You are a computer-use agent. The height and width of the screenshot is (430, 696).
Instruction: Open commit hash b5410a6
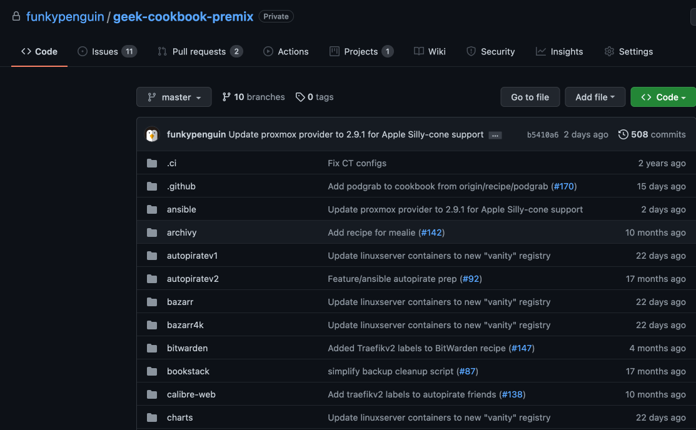(x=542, y=134)
